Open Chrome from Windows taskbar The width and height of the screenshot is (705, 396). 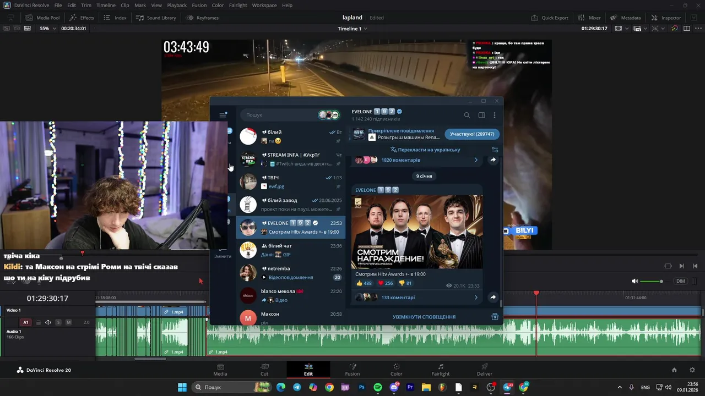pyautogui.click(x=329, y=387)
